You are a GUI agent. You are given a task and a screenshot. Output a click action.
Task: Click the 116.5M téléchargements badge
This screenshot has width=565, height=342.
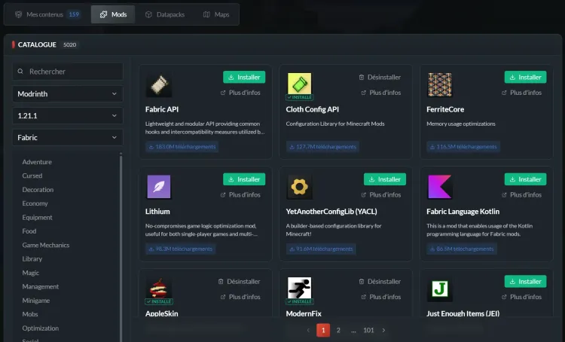[x=463, y=147]
